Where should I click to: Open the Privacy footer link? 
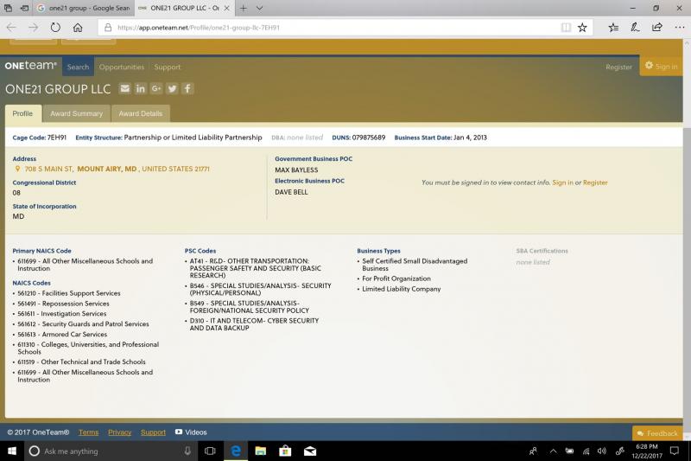pos(120,432)
